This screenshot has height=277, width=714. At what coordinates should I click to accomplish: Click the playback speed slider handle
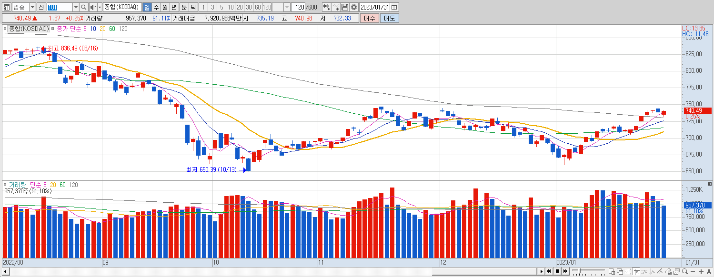click(x=580, y=271)
